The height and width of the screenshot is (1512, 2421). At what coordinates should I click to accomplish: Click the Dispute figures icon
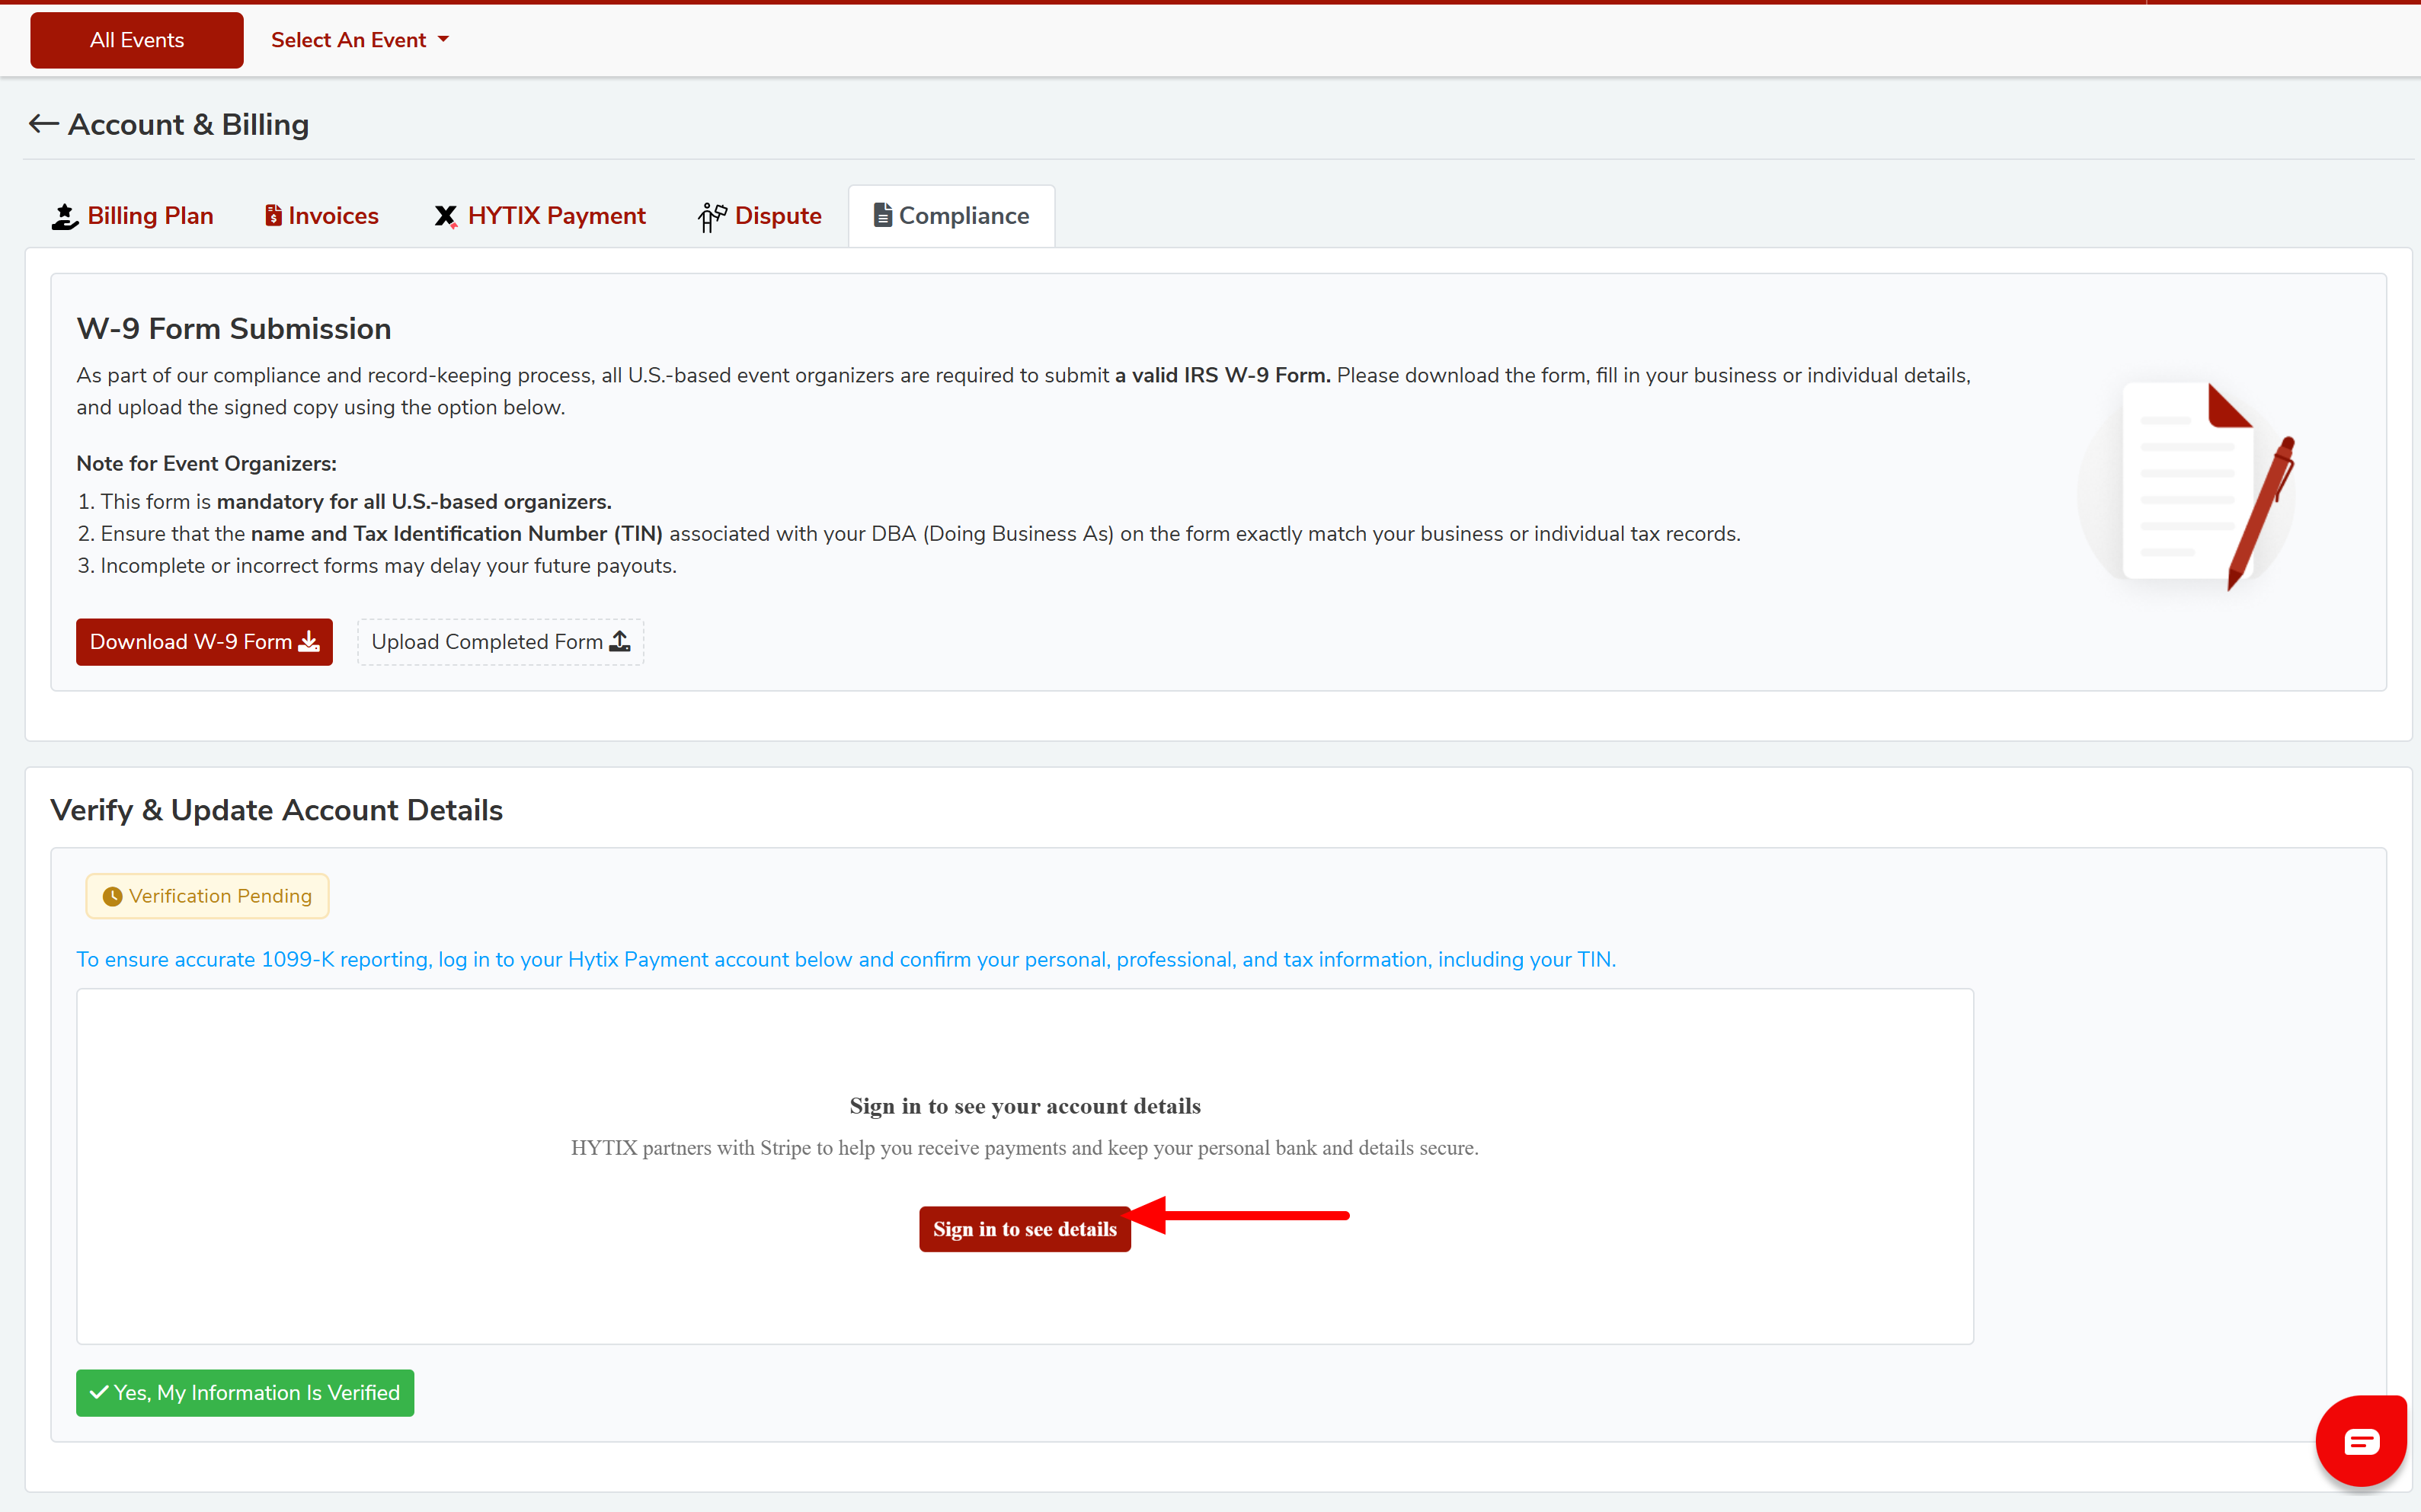[x=712, y=216]
